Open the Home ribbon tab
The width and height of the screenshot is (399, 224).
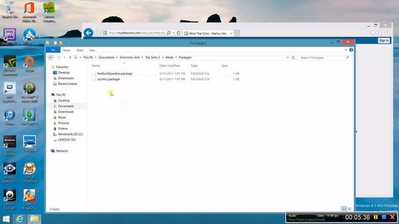[67, 50]
